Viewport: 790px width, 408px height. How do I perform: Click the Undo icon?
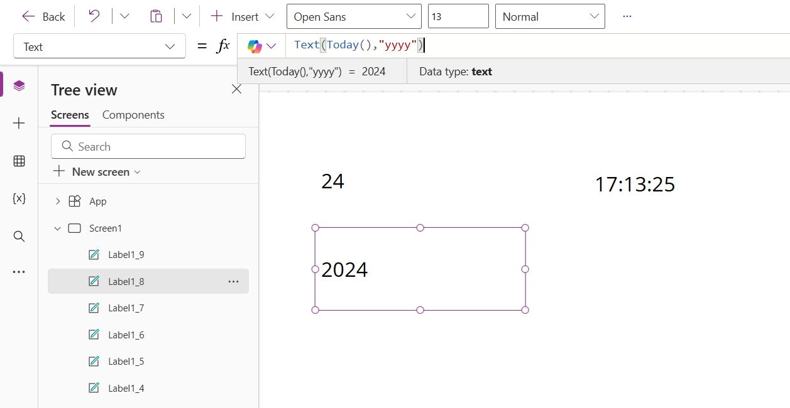click(x=93, y=16)
